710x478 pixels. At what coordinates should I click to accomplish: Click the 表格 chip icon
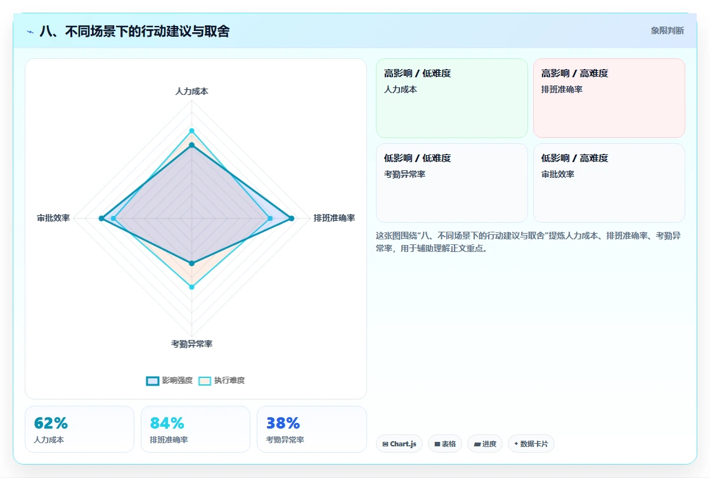coord(437,444)
